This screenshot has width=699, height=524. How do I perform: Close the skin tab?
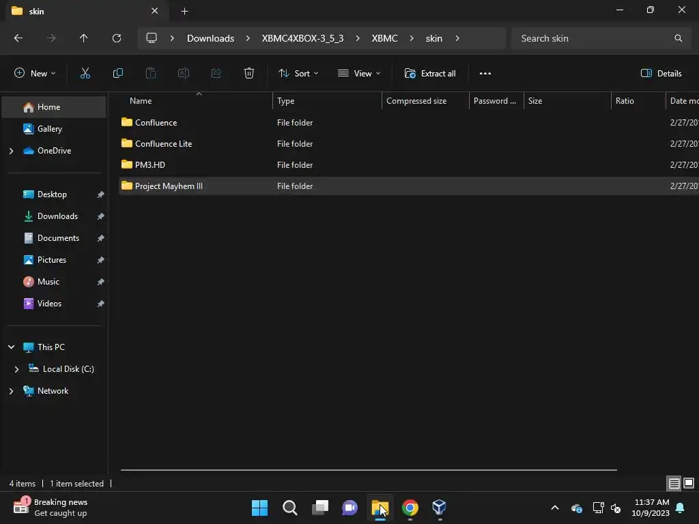click(x=155, y=11)
